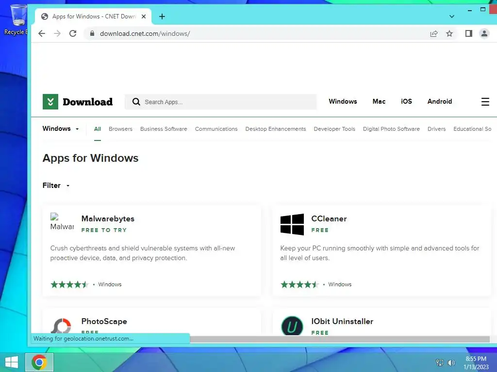Click the share this page icon
This screenshot has height=372, width=497.
click(x=434, y=33)
